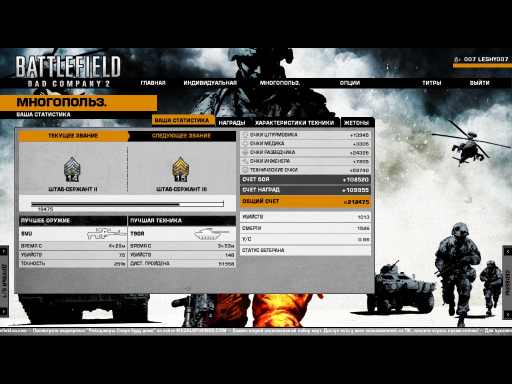
Task: Click the rank 15 gold insignia badge
Action: coord(180,169)
